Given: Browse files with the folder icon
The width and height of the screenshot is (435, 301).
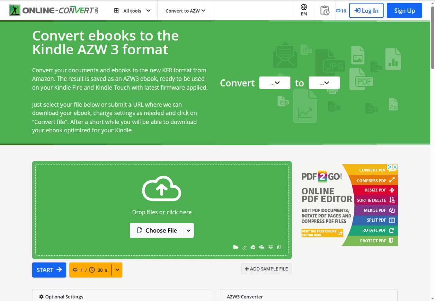Looking at the screenshot, I should [x=236, y=247].
